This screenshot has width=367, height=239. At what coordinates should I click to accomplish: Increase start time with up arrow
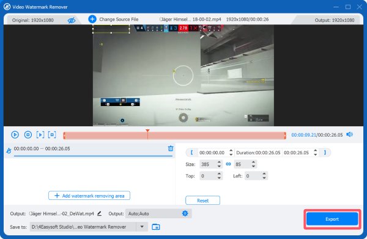pos(231,151)
